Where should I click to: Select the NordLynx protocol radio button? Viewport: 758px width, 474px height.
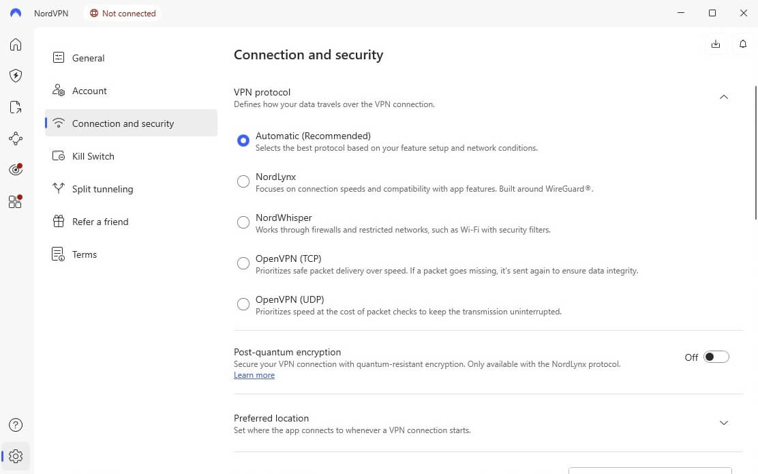(x=243, y=181)
